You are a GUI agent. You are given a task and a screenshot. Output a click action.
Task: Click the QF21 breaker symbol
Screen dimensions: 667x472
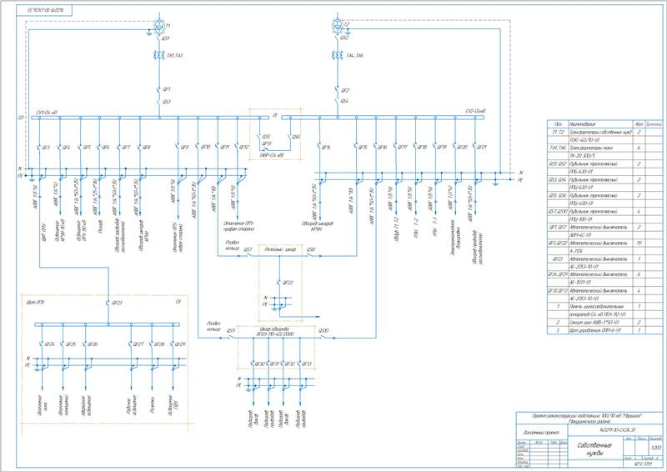[x=474, y=148]
